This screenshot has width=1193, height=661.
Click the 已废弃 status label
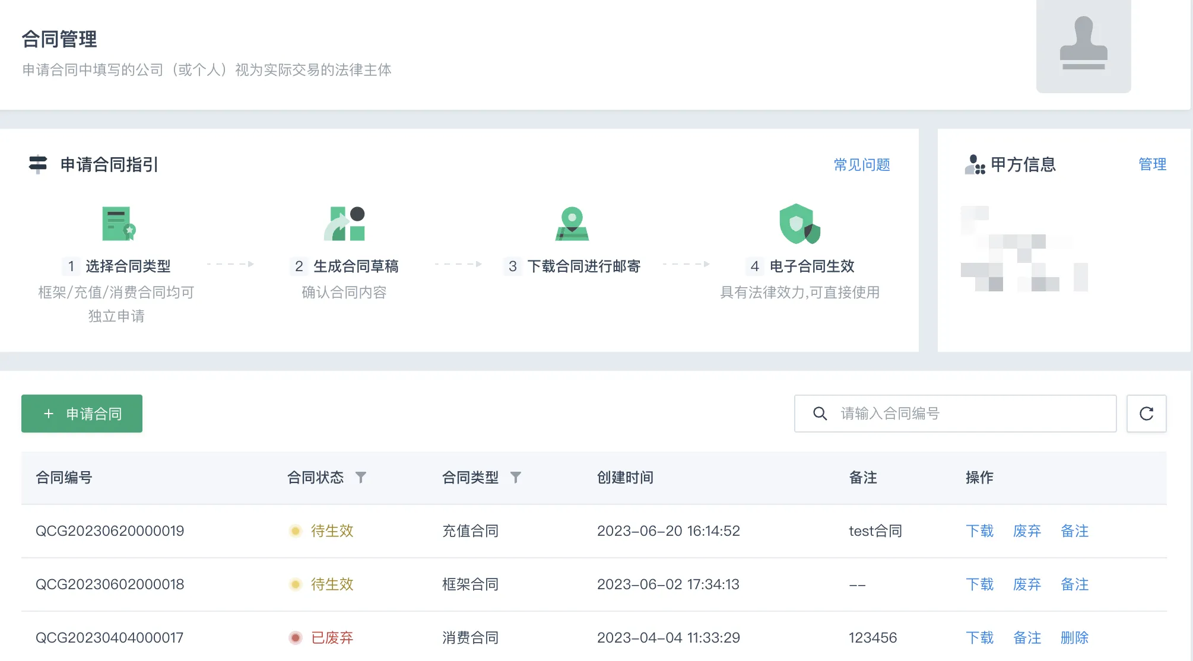click(x=332, y=637)
